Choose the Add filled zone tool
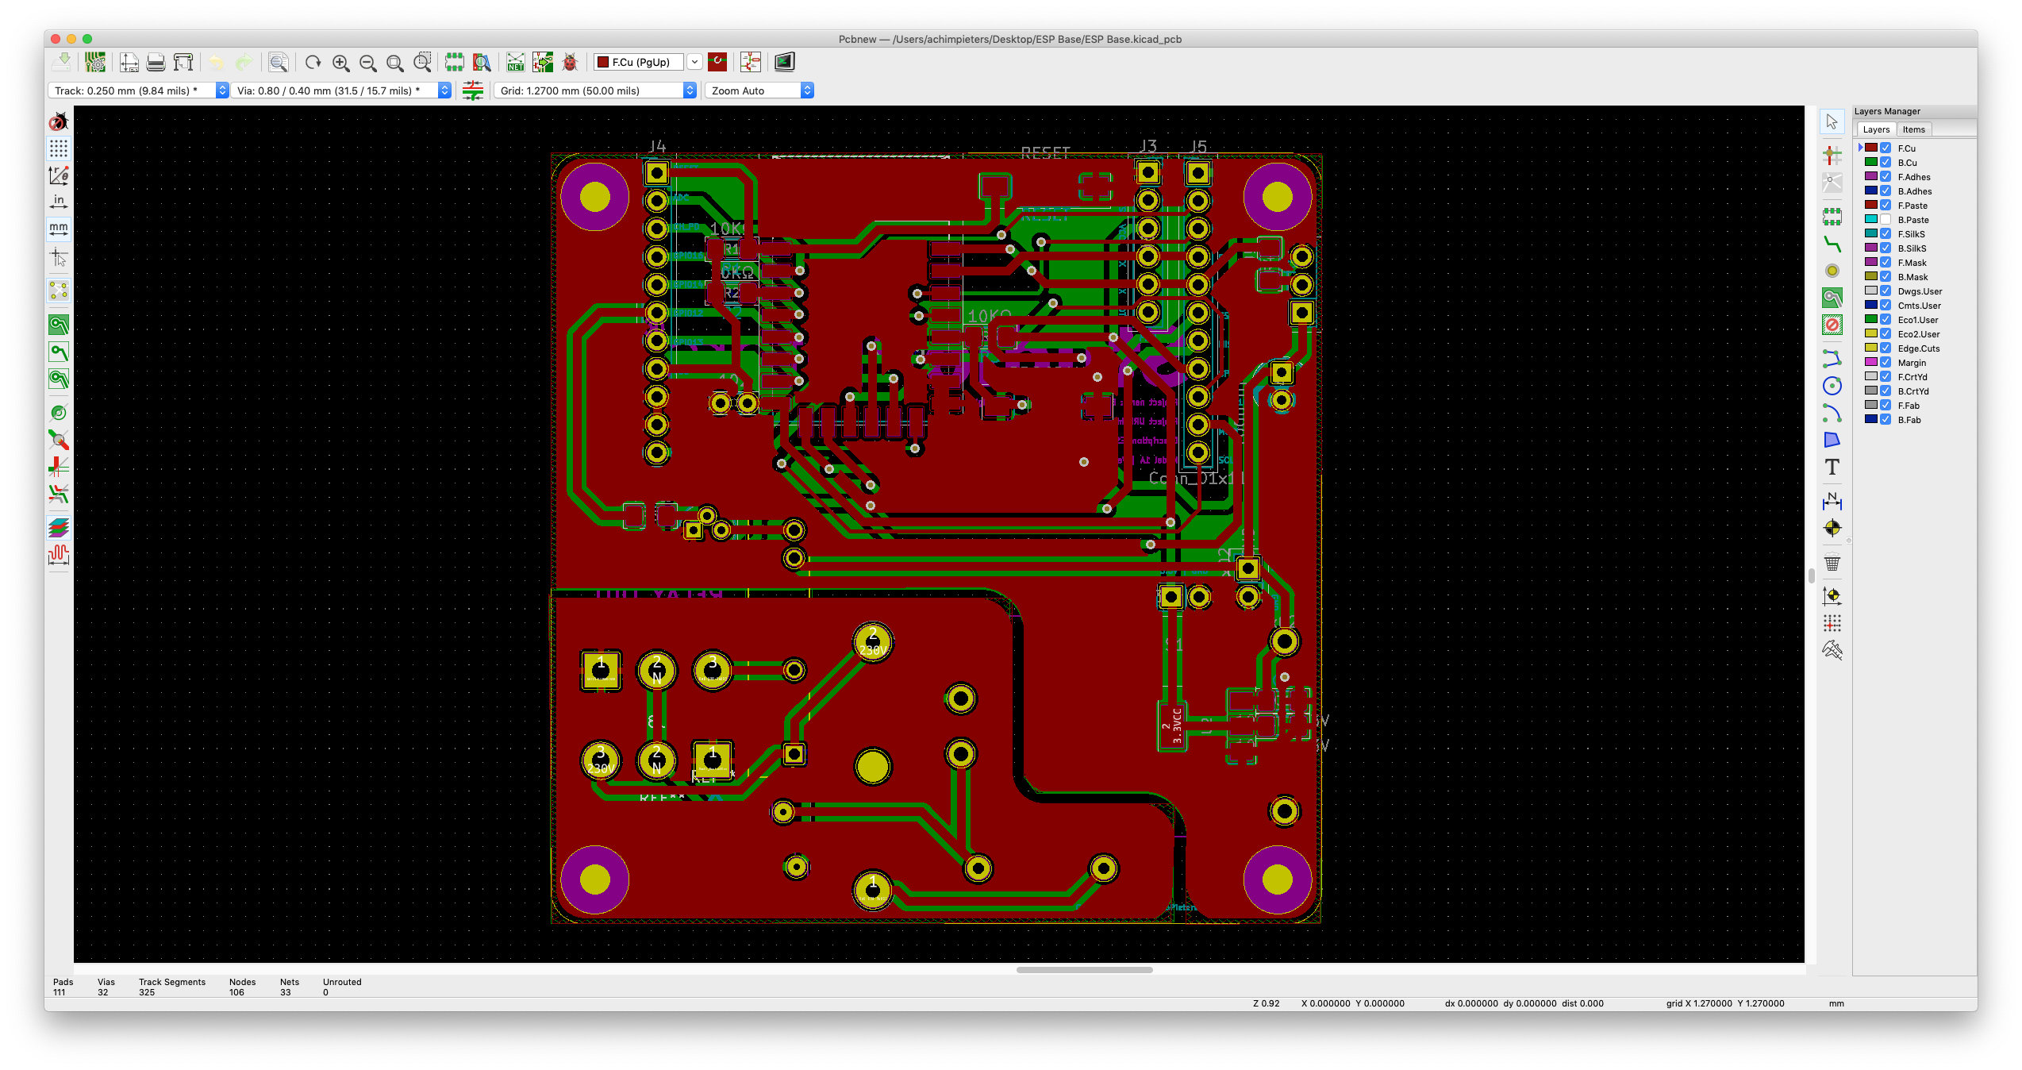This screenshot has height=1070, width=2022. click(1832, 298)
